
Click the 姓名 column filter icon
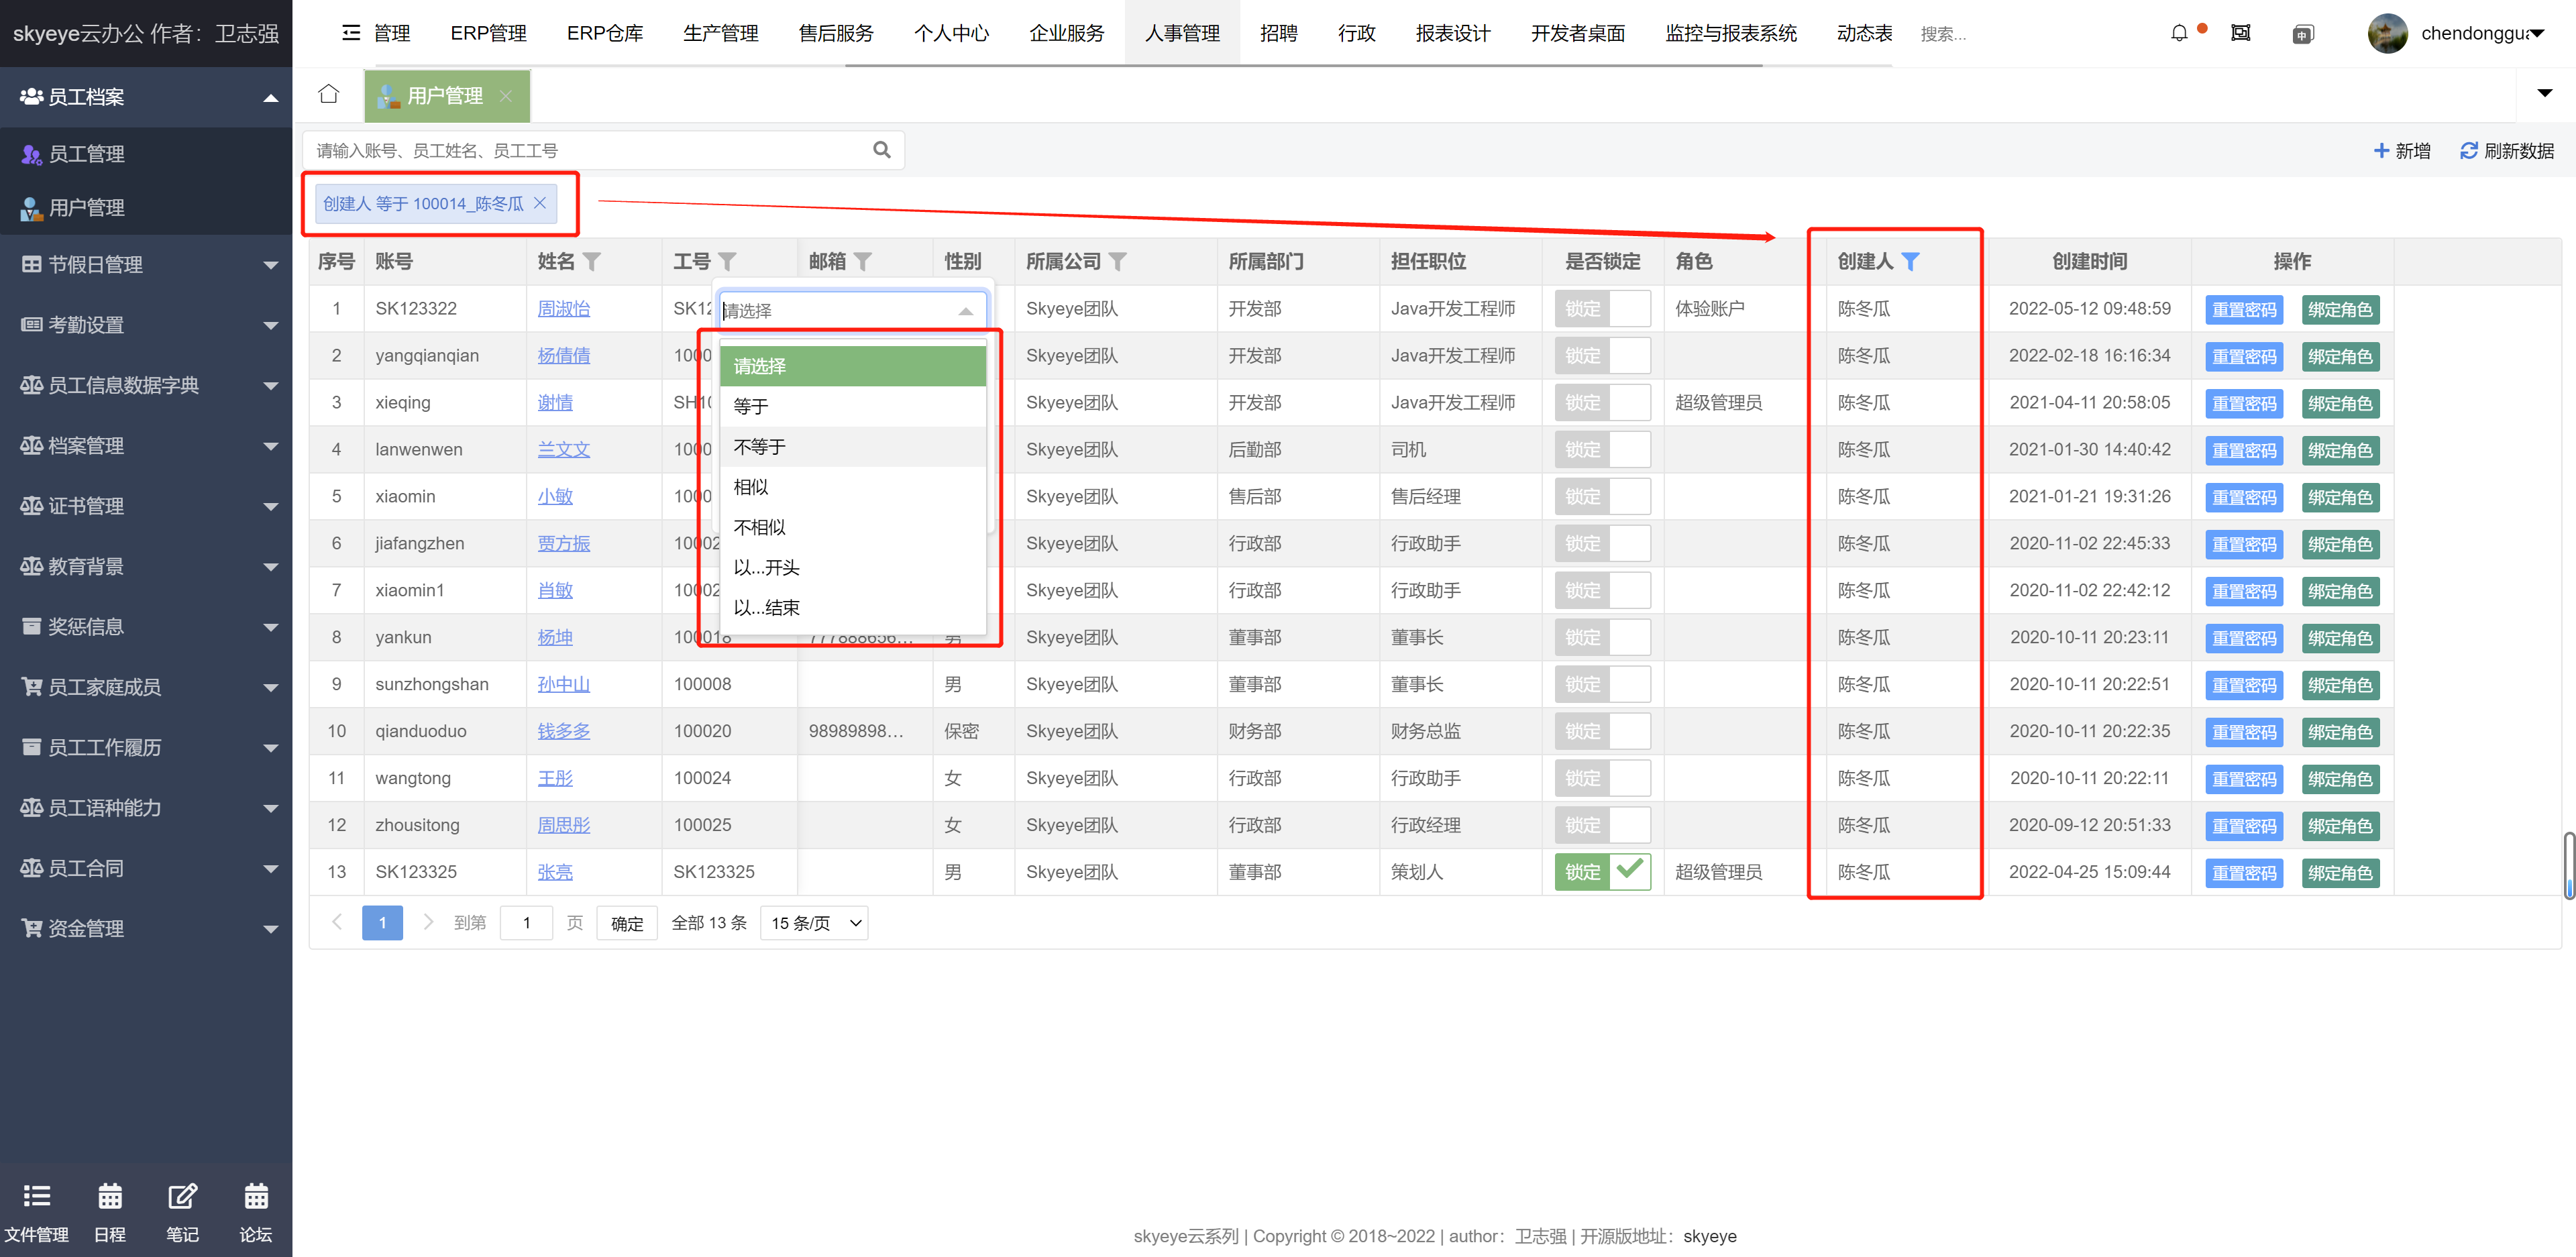pos(592,262)
